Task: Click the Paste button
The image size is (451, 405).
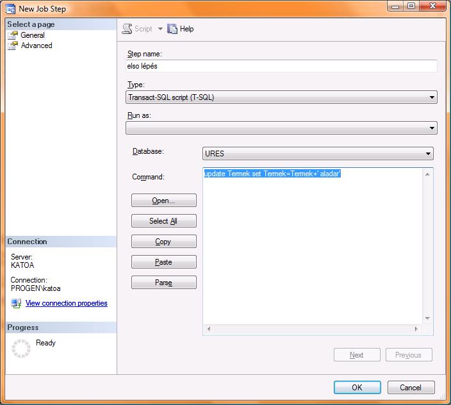Action: [x=164, y=262]
